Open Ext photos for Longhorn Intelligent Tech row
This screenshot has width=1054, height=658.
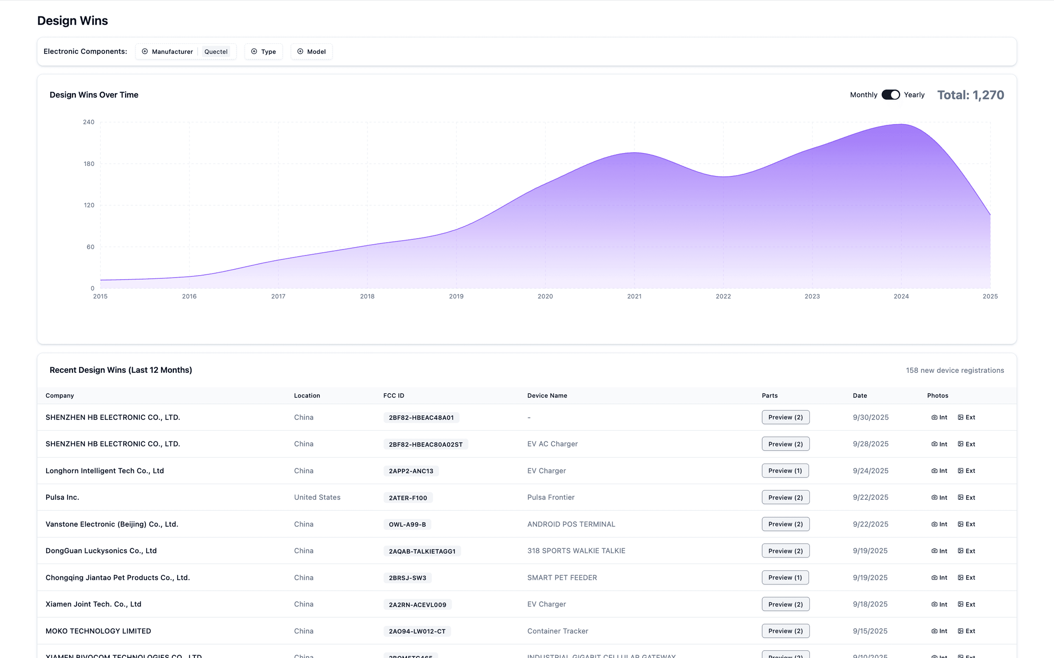pyautogui.click(x=966, y=471)
